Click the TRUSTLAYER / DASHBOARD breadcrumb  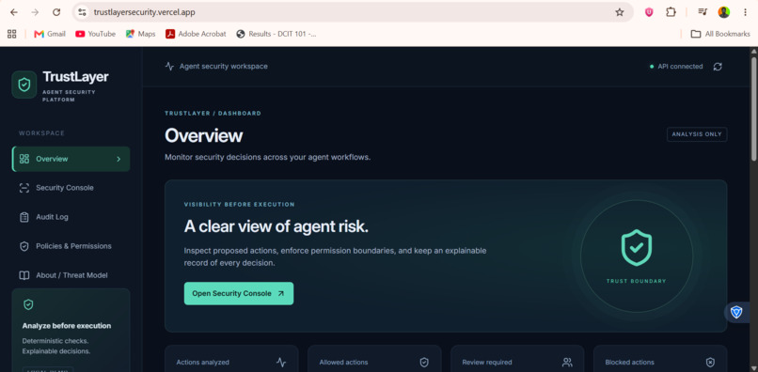tap(213, 113)
